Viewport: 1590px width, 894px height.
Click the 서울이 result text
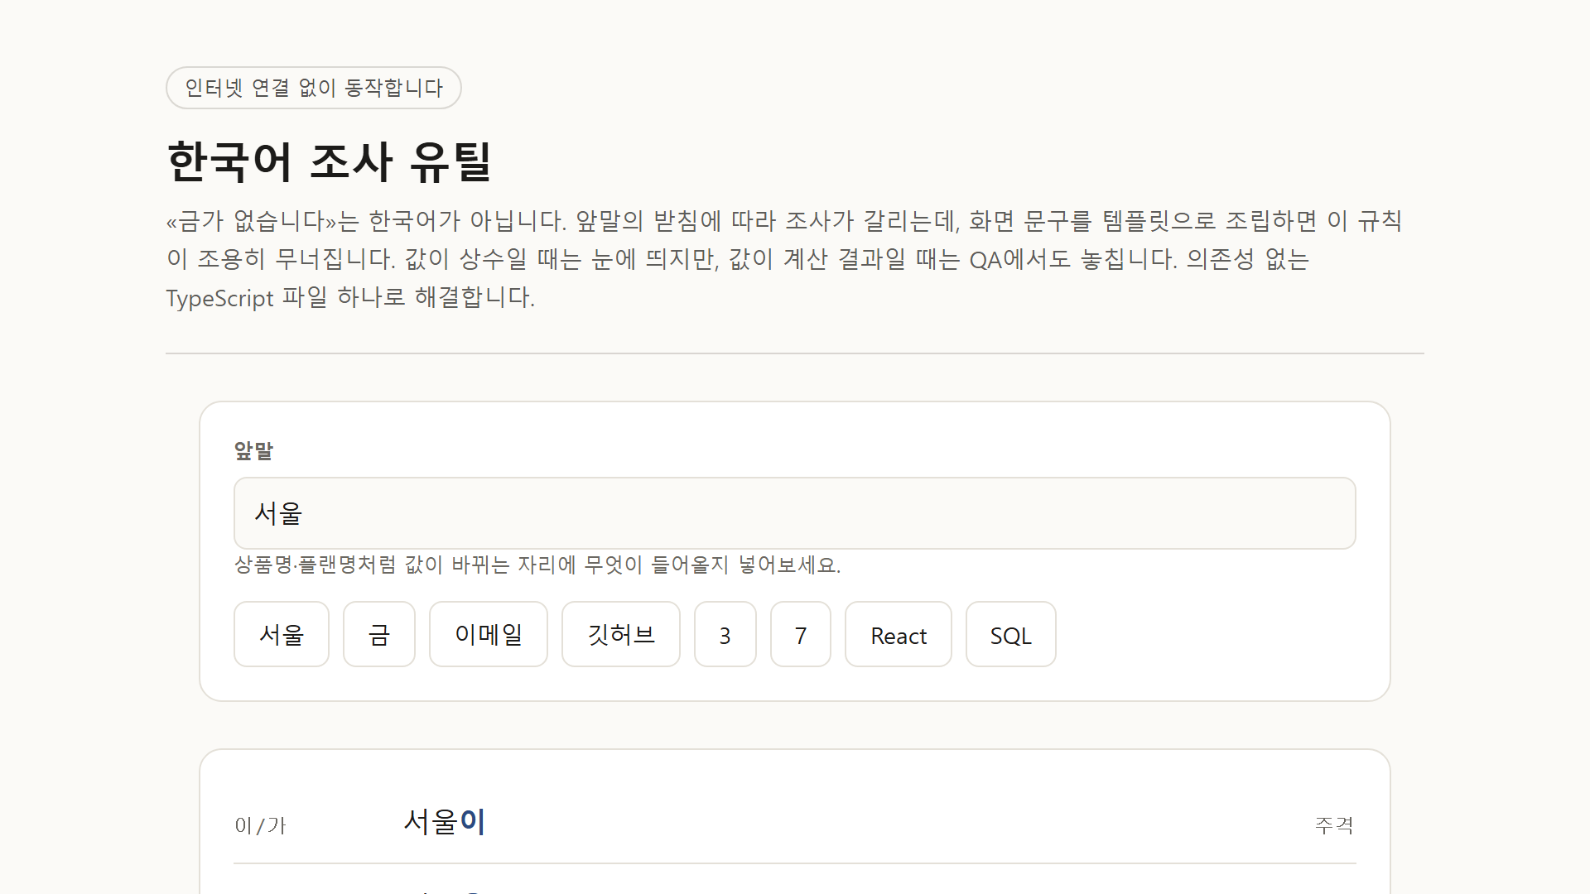(445, 822)
